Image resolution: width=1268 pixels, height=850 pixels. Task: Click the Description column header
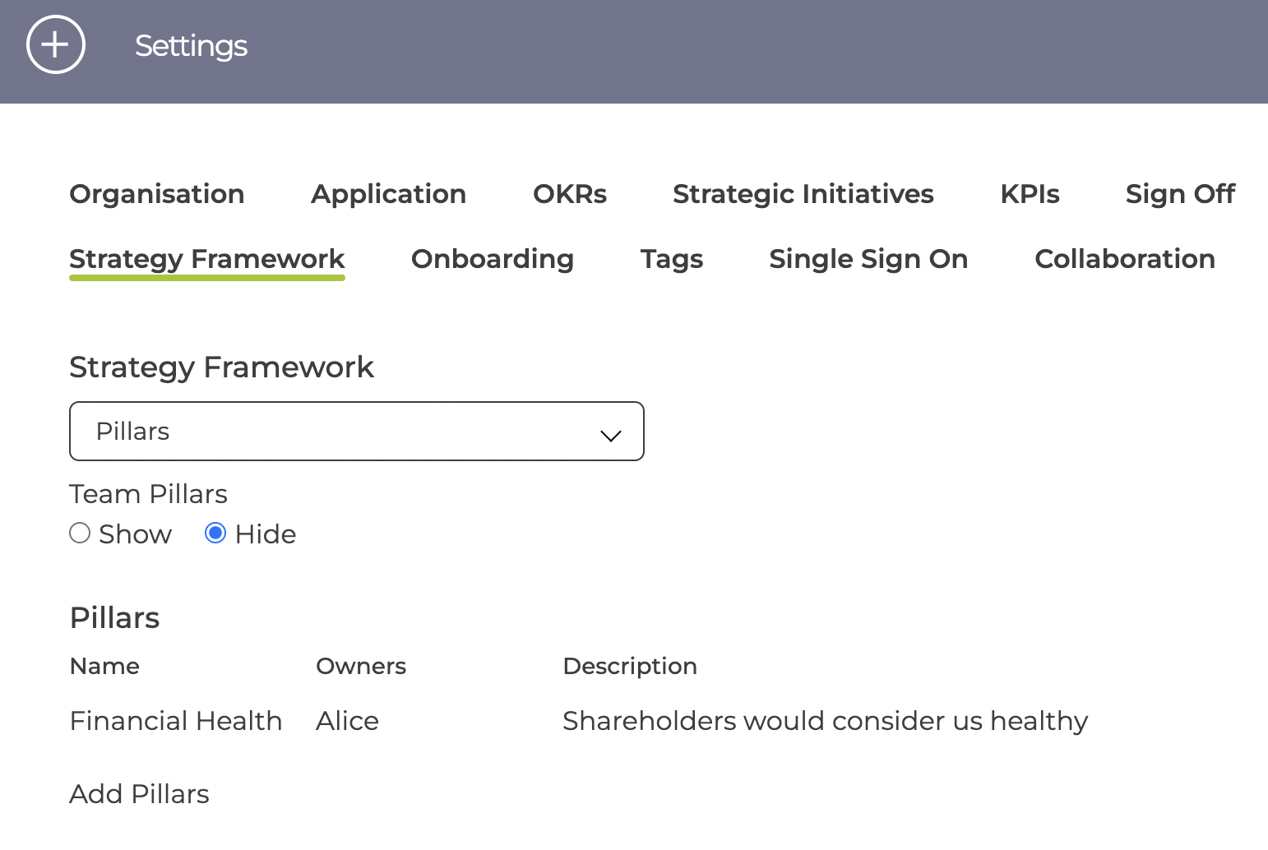pos(630,666)
